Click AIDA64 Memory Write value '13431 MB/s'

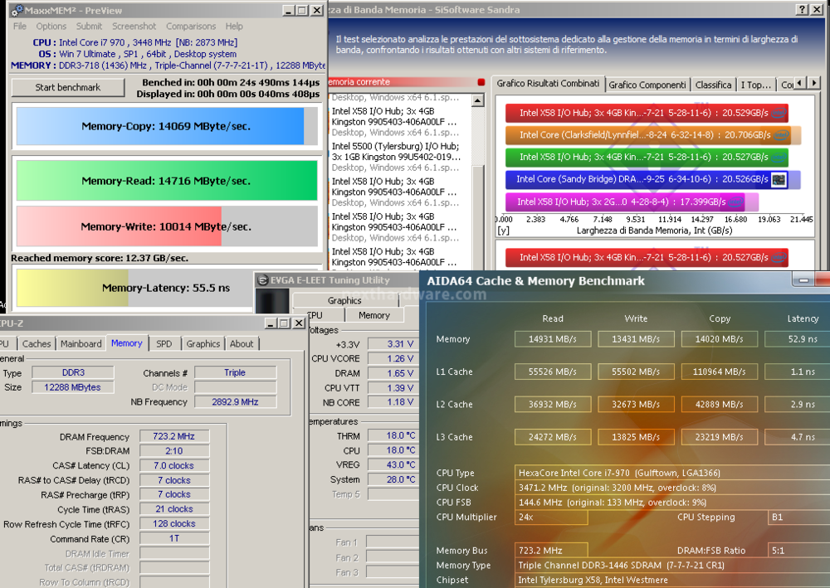636,339
